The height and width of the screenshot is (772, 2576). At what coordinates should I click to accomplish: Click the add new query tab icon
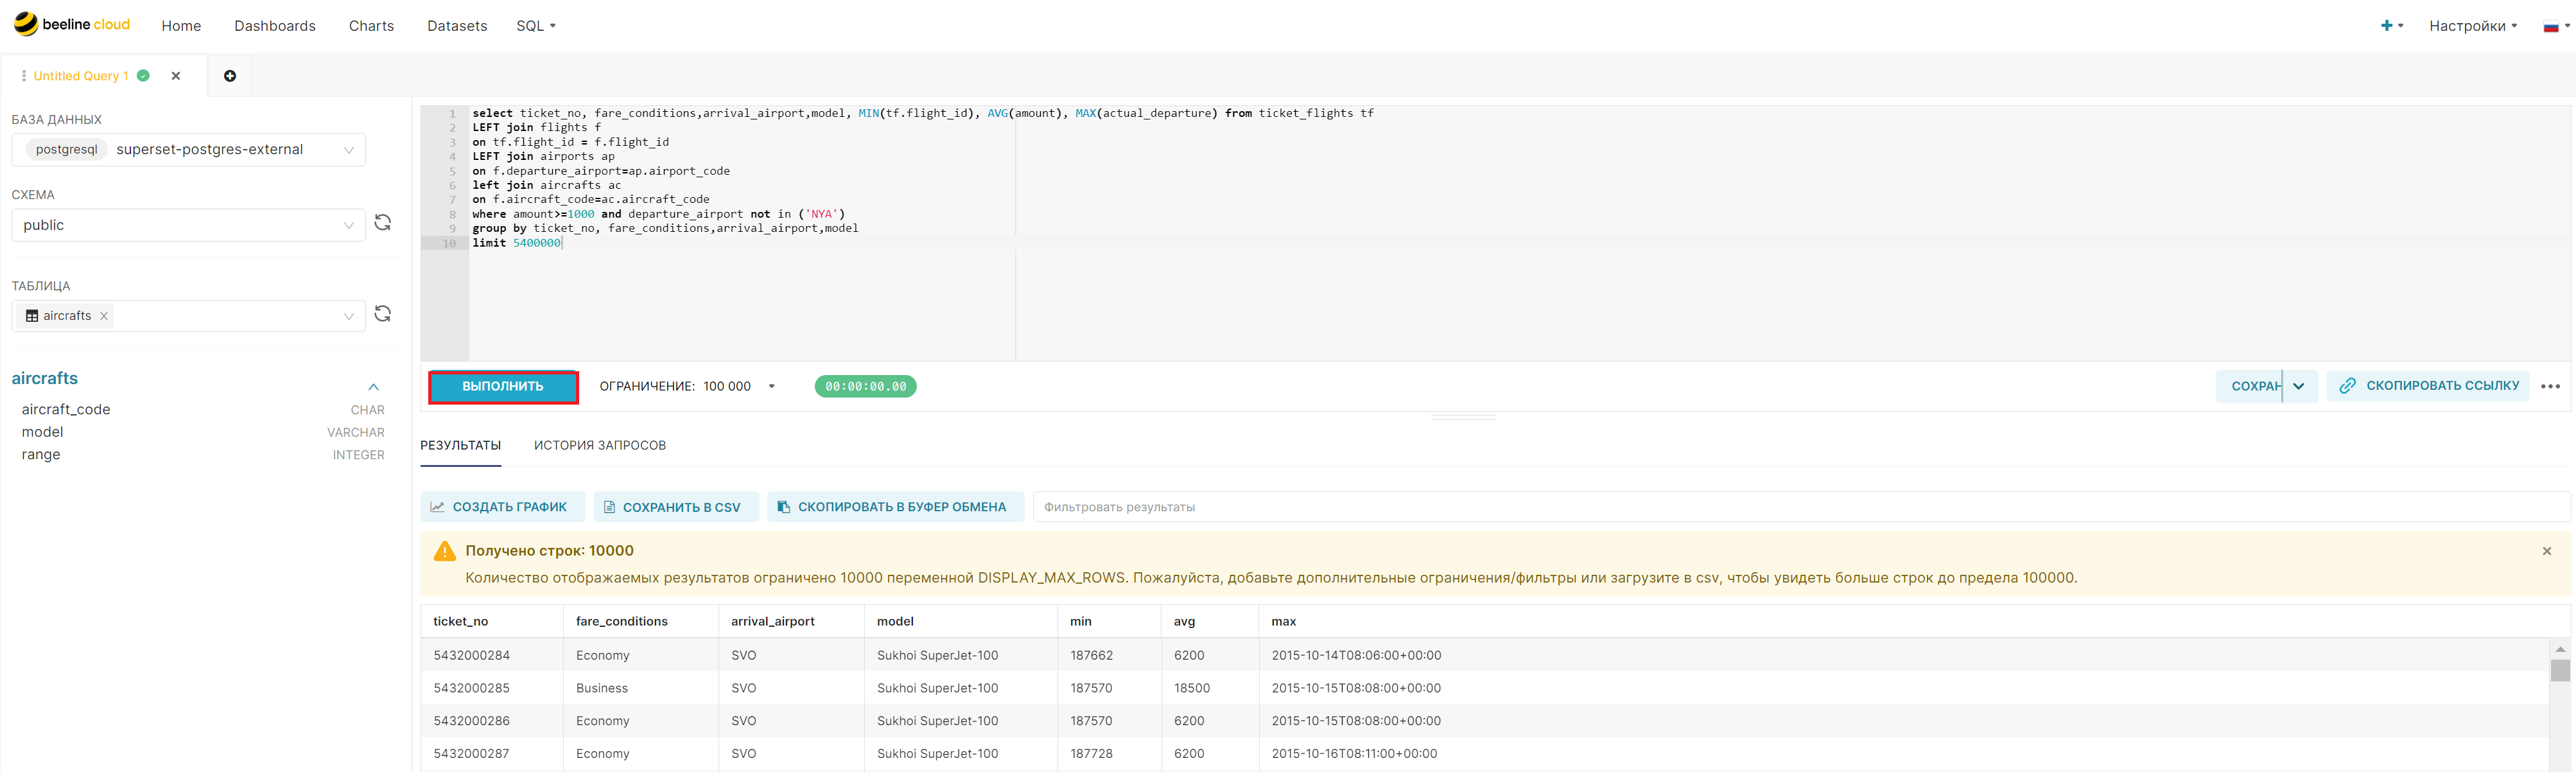tap(230, 76)
